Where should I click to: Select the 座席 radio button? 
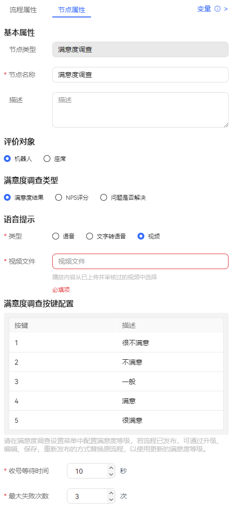47,159
